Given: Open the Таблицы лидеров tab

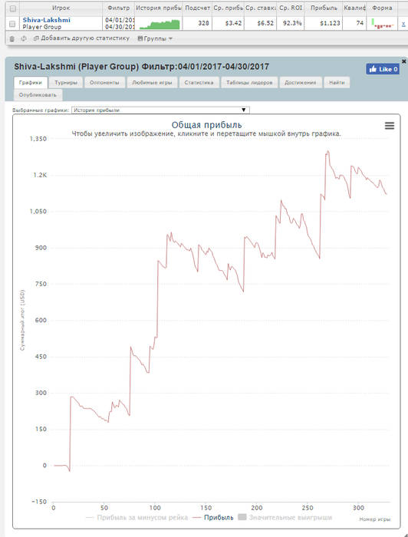Looking at the screenshot, I should (x=249, y=83).
